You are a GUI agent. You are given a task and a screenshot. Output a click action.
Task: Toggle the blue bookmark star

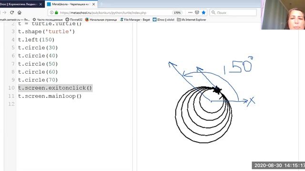pos(203,13)
